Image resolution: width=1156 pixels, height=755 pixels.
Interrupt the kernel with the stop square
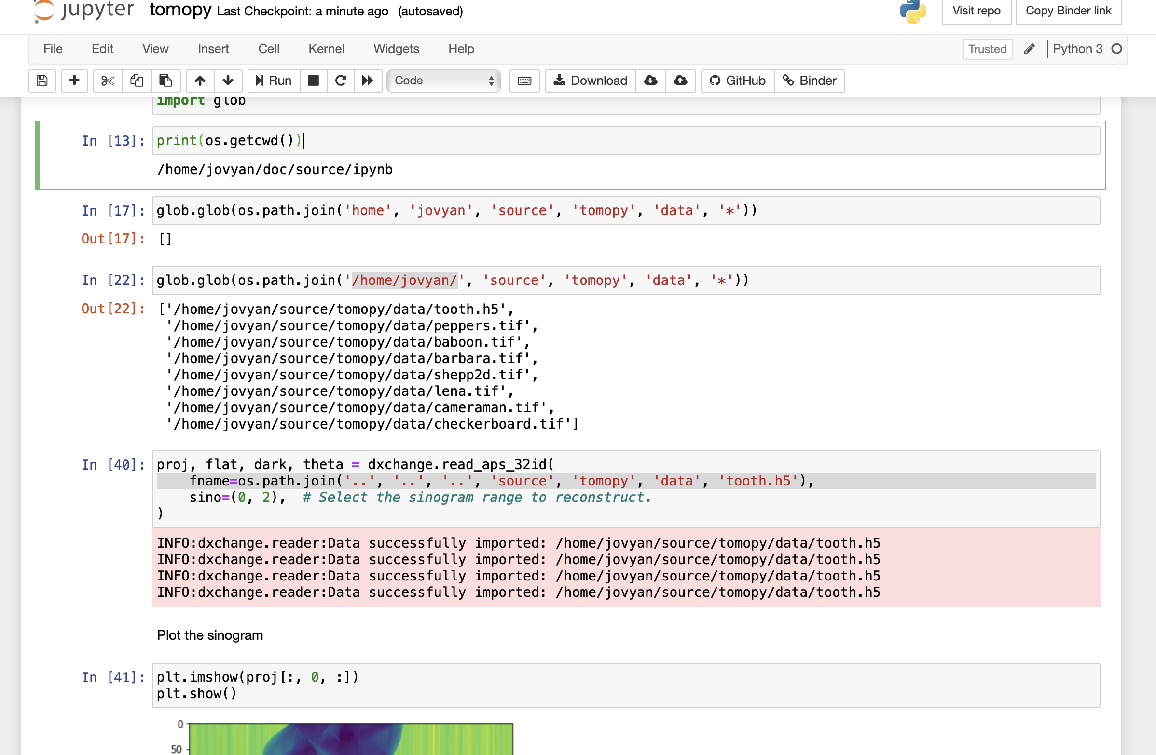pos(313,81)
